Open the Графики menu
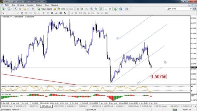The width and height of the screenshot is (197, 111). coord(30,5)
